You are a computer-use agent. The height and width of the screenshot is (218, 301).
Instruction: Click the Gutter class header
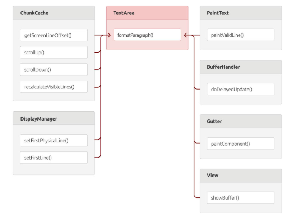tap(241, 121)
